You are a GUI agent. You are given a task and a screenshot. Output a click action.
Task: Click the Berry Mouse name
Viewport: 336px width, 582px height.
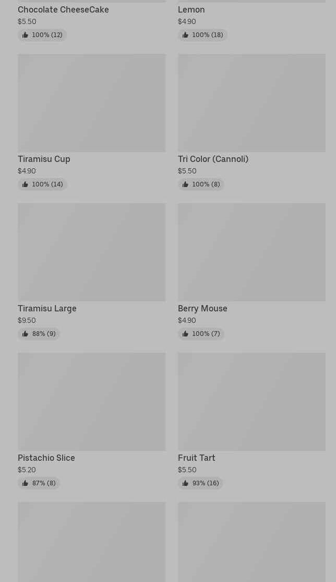coord(202,308)
